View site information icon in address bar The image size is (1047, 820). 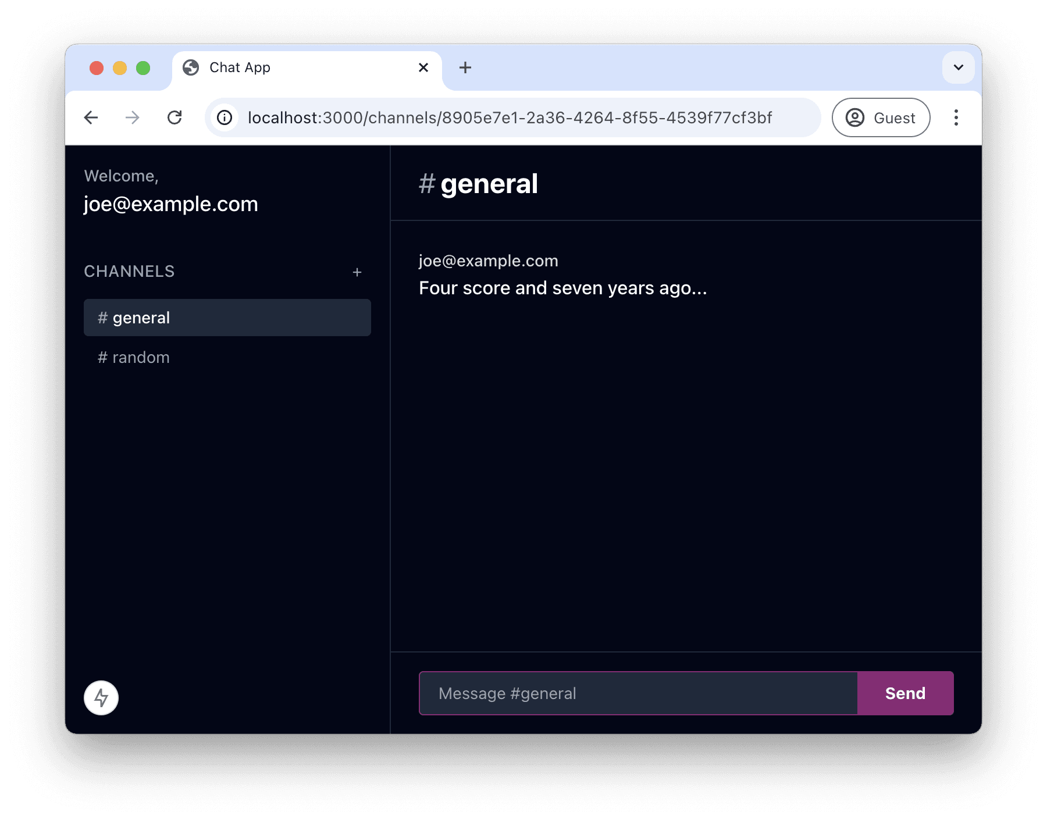tap(225, 118)
